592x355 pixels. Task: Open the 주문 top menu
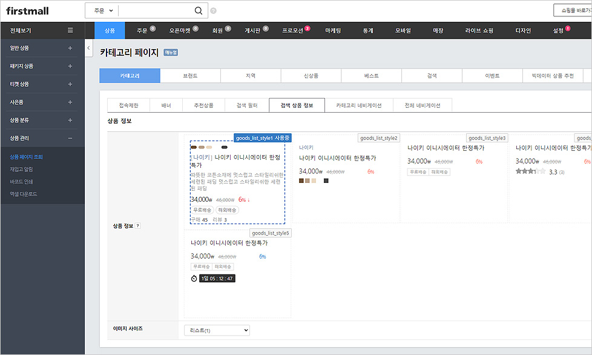(x=142, y=30)
